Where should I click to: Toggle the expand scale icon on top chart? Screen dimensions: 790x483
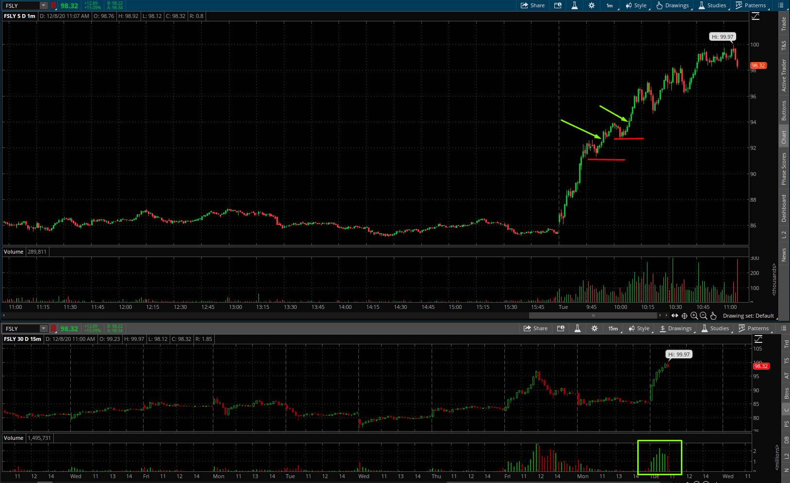[x=755, y=16]
